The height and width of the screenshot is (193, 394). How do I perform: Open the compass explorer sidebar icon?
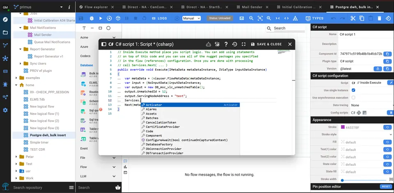tap(5, 19)
